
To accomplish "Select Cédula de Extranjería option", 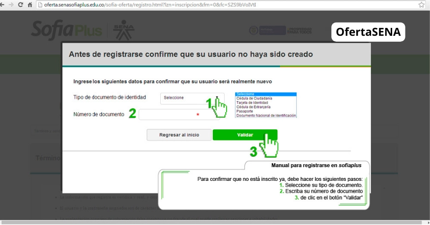I will point(254,107).
